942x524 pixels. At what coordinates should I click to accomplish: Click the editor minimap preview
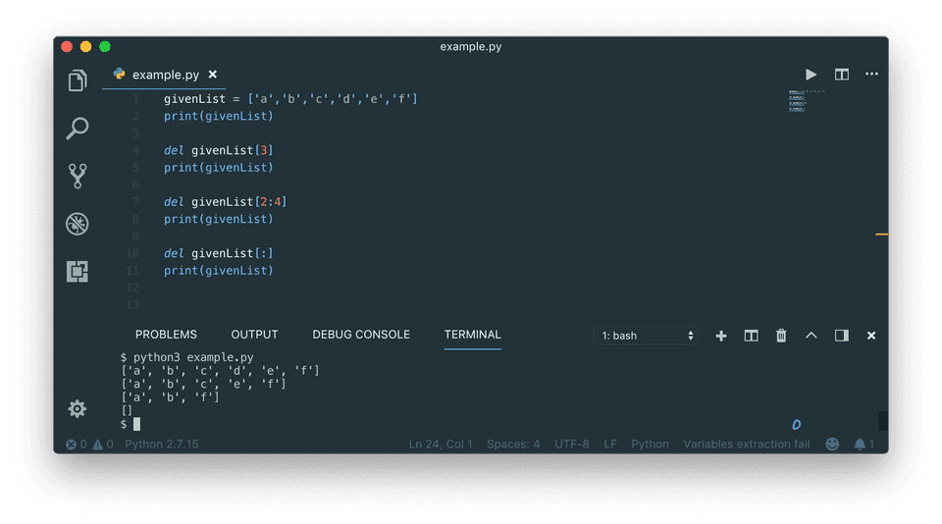pyautogui.click(x=808, y=102)
